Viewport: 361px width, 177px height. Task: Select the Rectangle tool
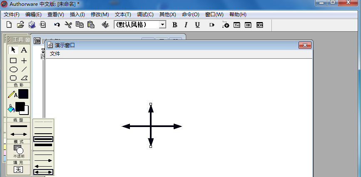[13, 60]
